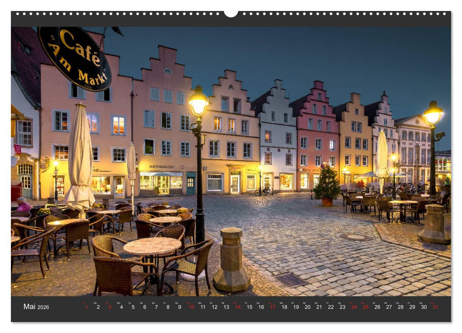Click the weekday label above date 4
This screenshot has width=462, height=333.
coord(119,303)
